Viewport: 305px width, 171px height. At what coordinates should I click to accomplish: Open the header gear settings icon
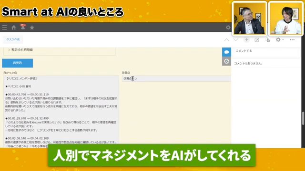[228, 28]
